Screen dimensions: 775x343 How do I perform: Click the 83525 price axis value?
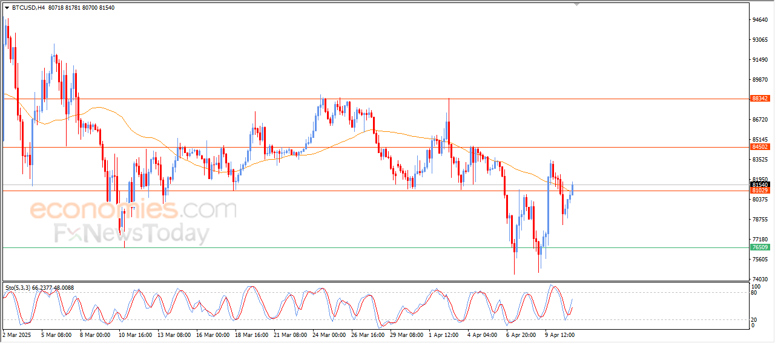(760, 160)
